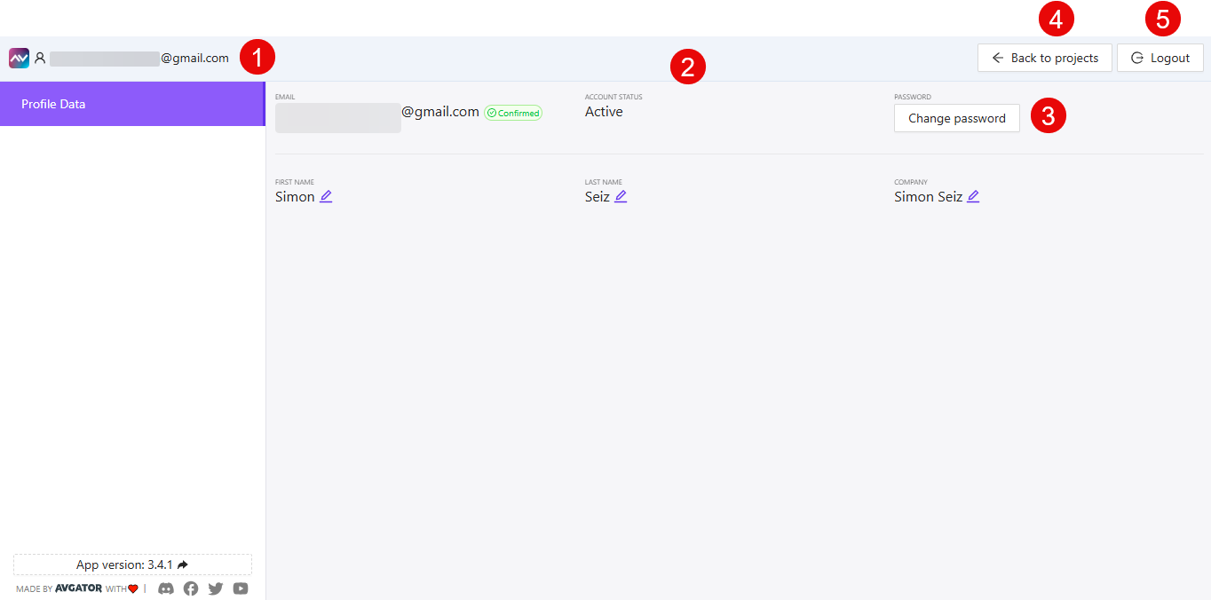The image size is (1211, 600).
Task: Open the AVGATOR website link
Action: pyautogui.click(x=78, y=588)
